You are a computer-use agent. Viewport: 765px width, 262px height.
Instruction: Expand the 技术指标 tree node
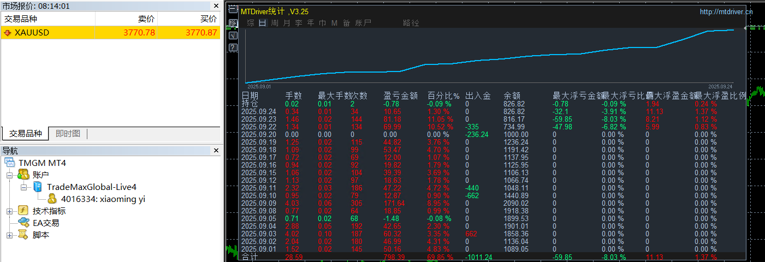click(9, 211)
